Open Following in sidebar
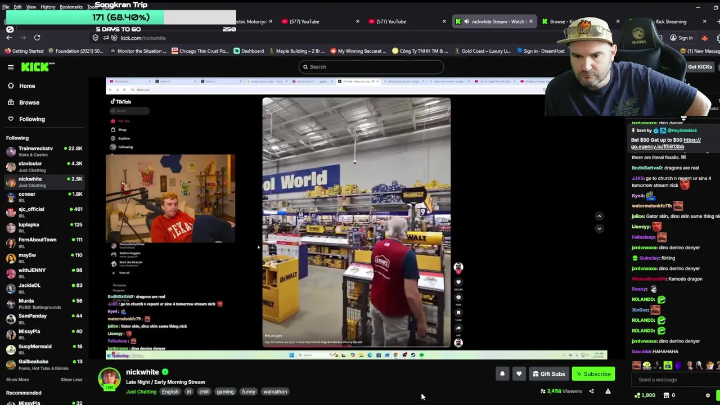Viewport: 720px width, 405px height. [x=26, y=119]
